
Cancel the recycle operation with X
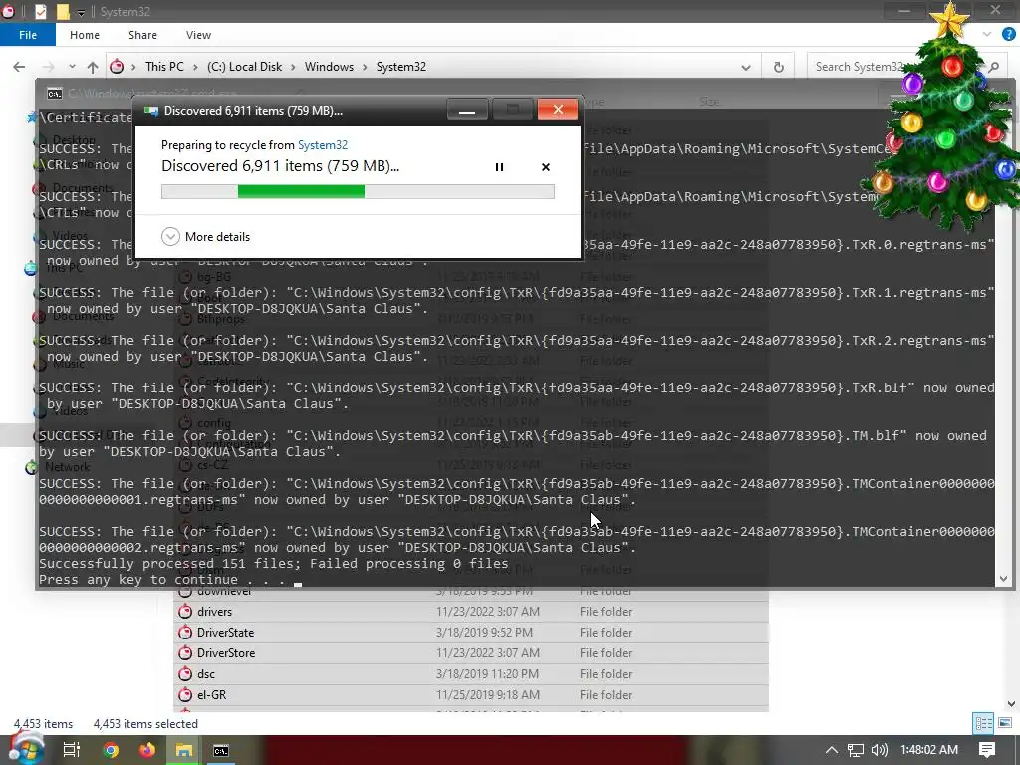546,167
